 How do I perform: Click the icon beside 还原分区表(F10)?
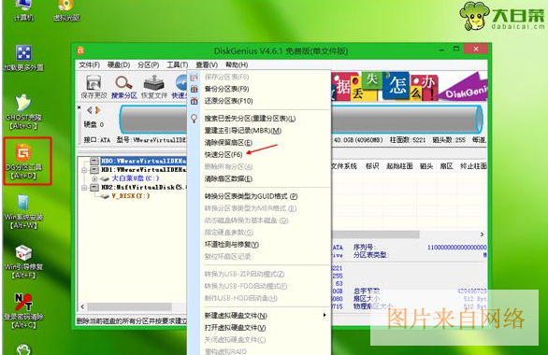point(194,101)
